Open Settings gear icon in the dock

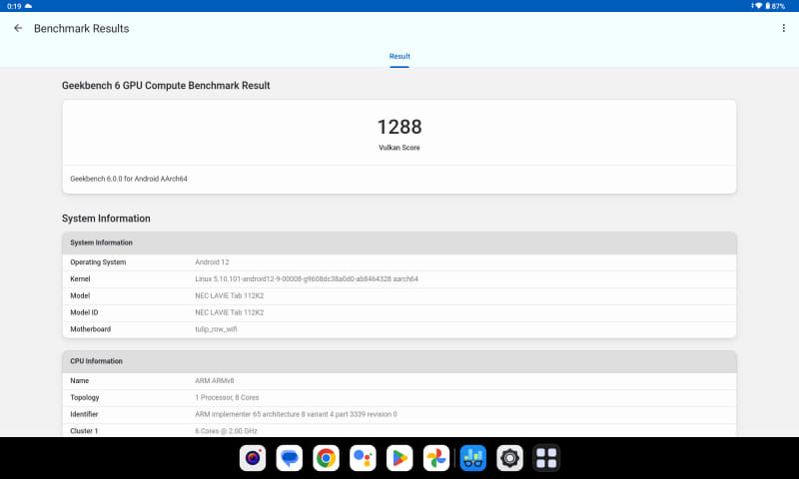tap(509, 458)
